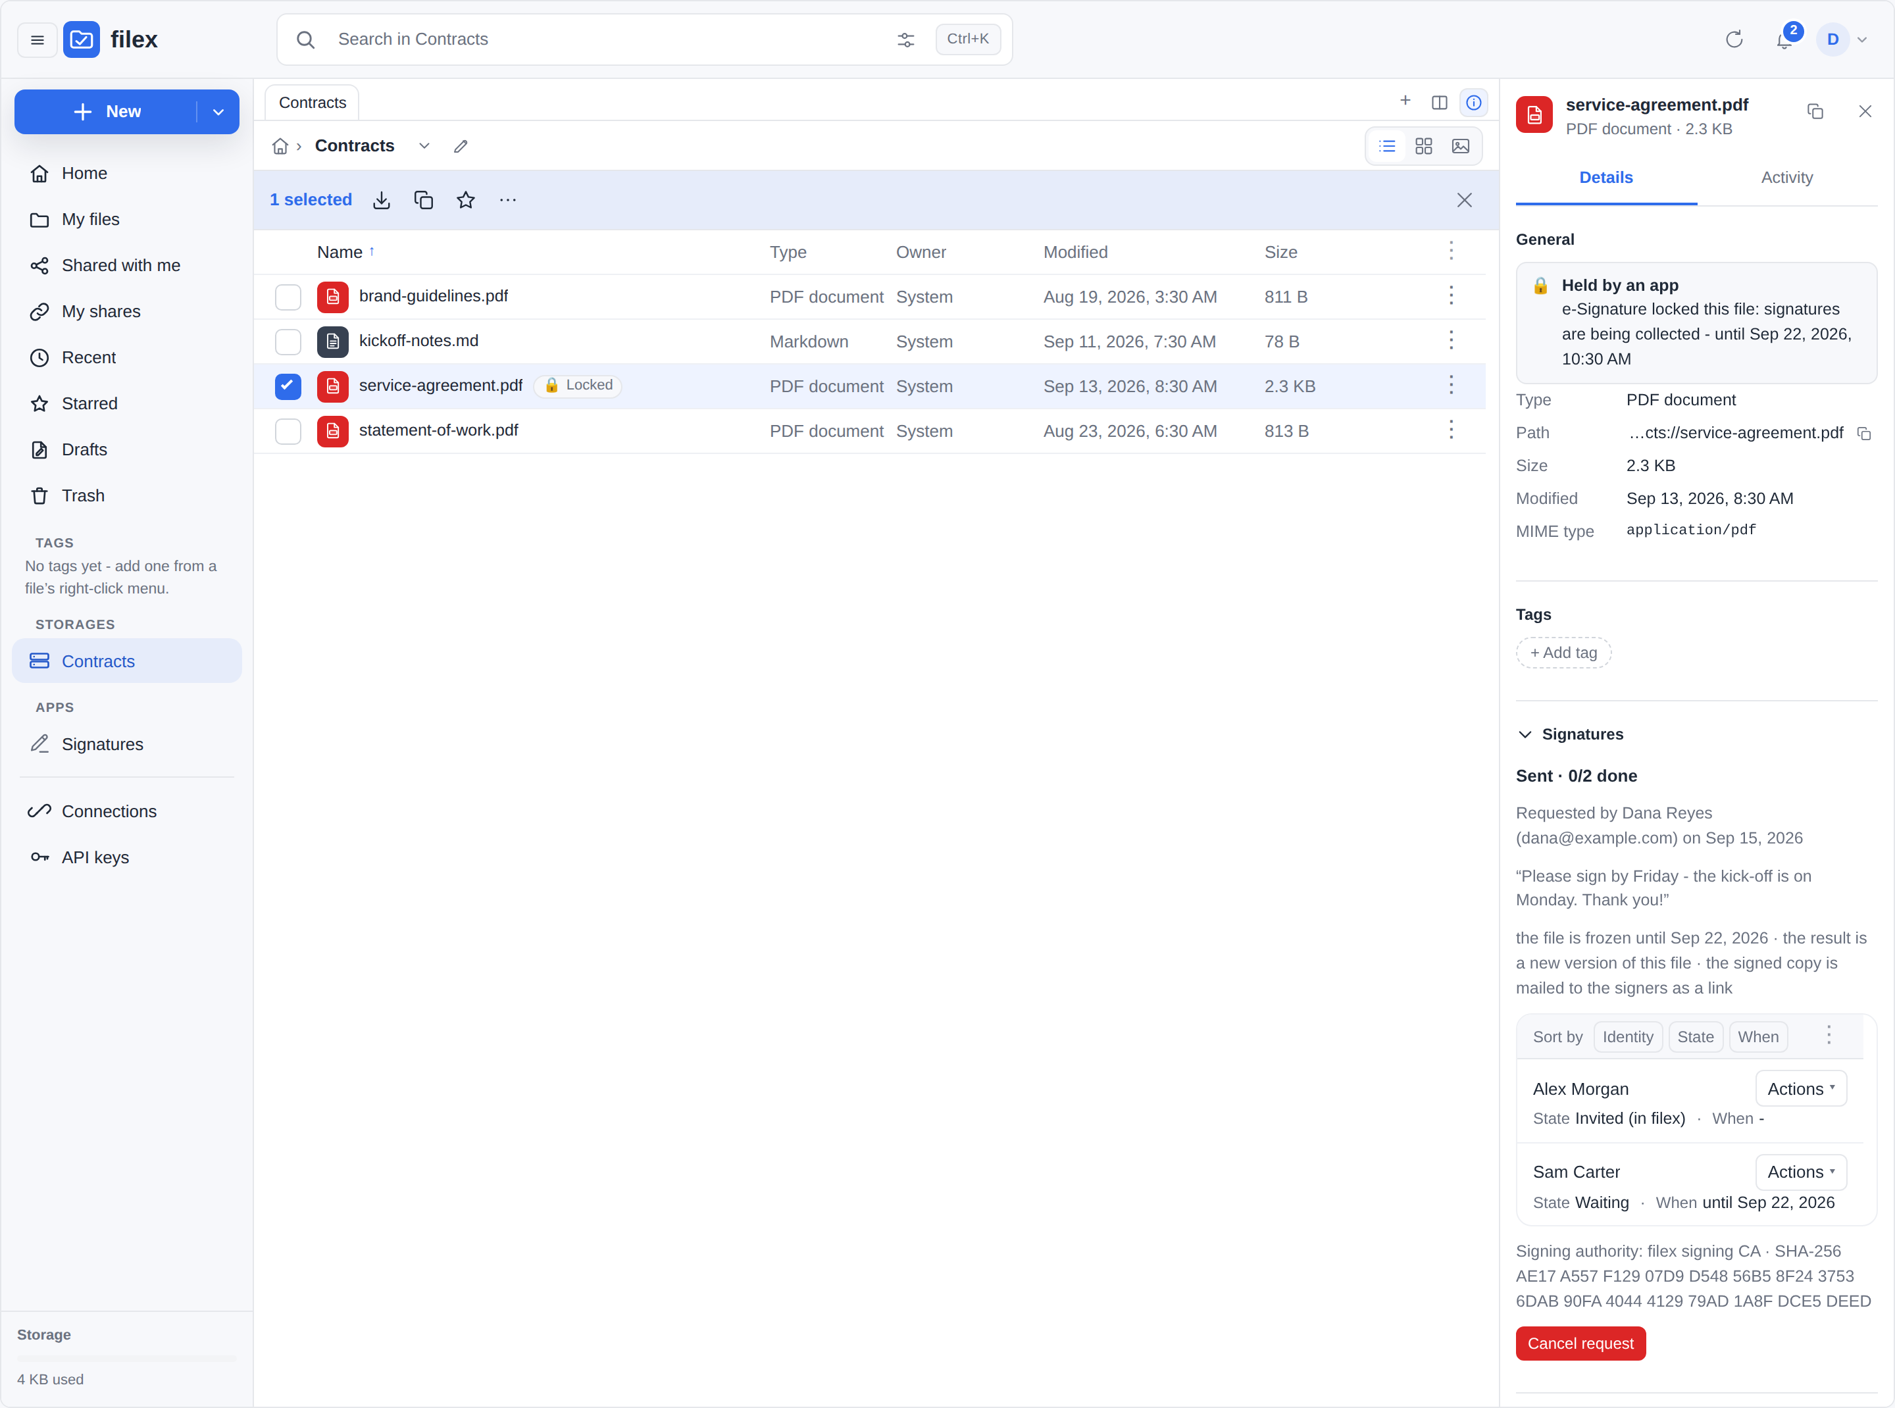
Task: Collapse the sidebar with hamburger icon
Action: pyautogui.click(x=37, y=39)
